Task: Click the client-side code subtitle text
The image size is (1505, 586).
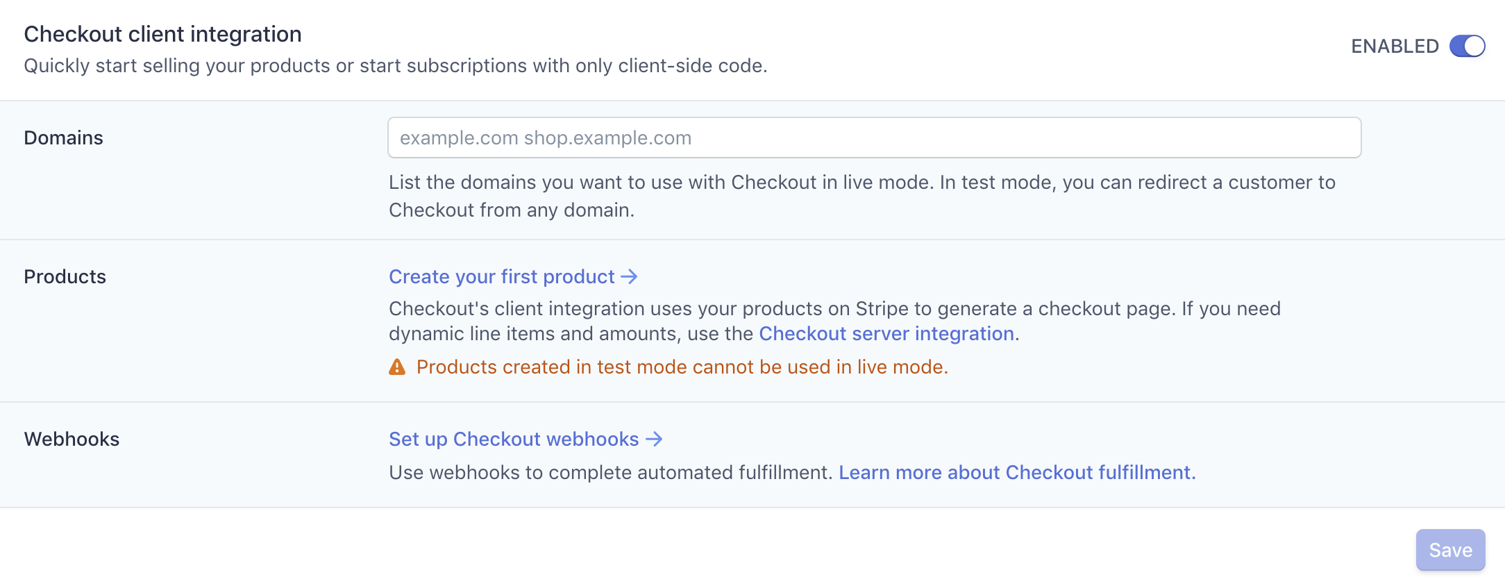Action: pos(396,65)
